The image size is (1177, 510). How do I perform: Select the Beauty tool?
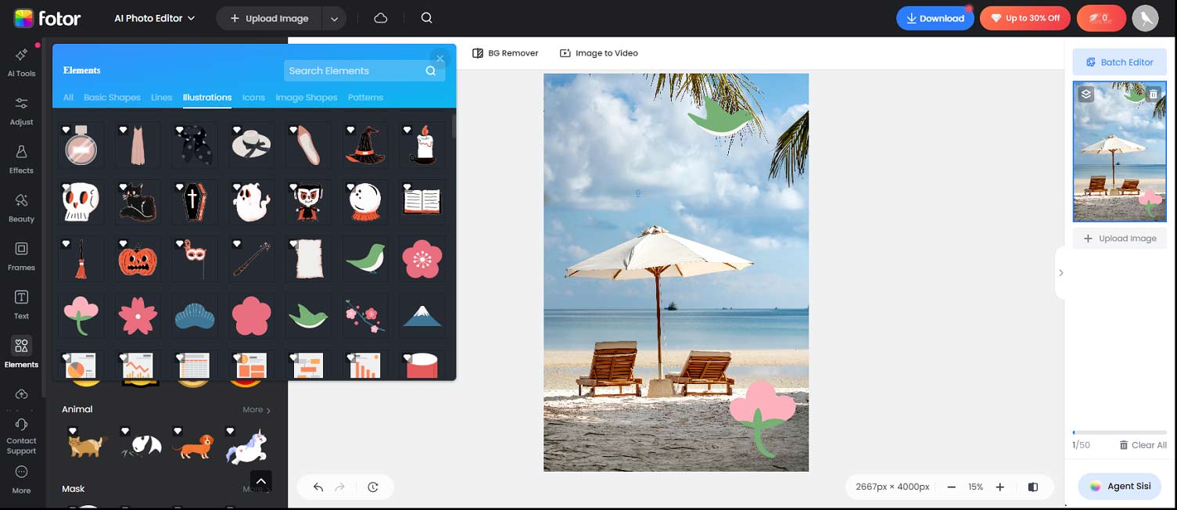[x=21, y=207]
